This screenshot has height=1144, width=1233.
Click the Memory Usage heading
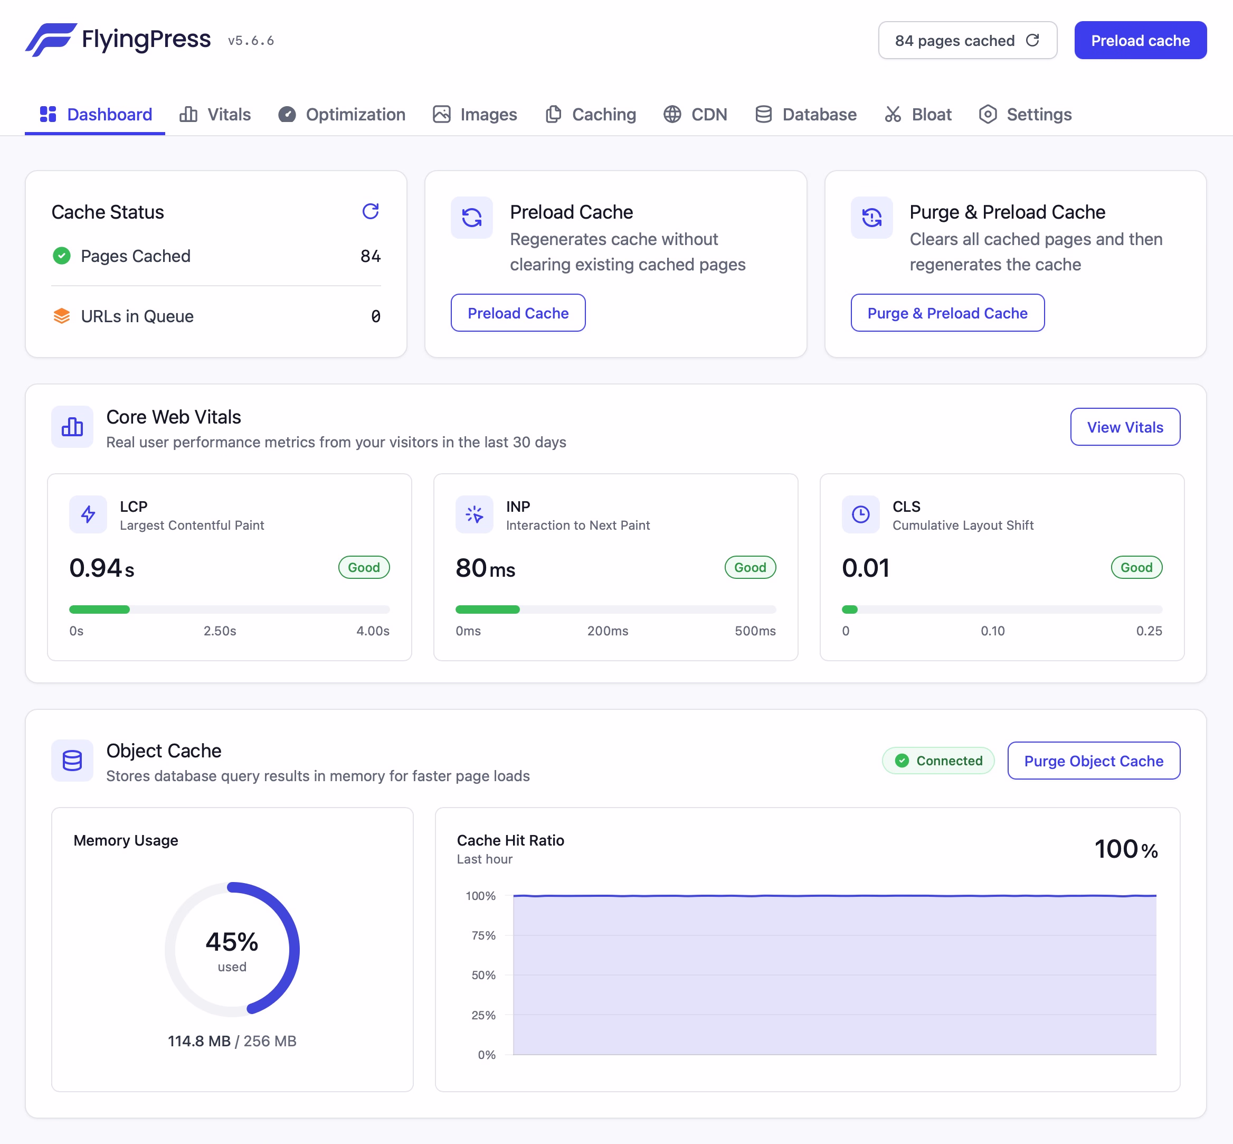click(x=126, y=840)
